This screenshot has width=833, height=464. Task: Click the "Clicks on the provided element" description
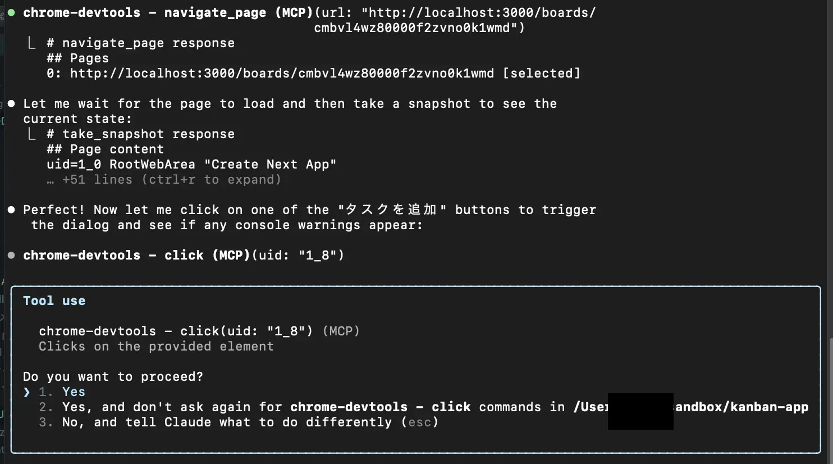click(x=156, y=347)
